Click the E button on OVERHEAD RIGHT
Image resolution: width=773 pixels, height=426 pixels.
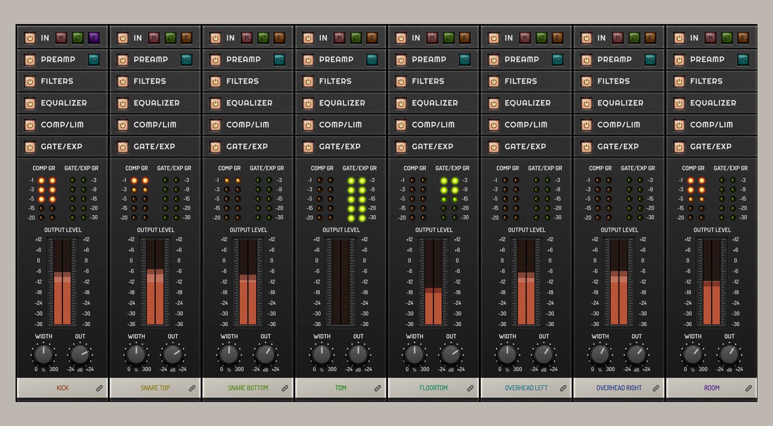(x=650, y=38)
